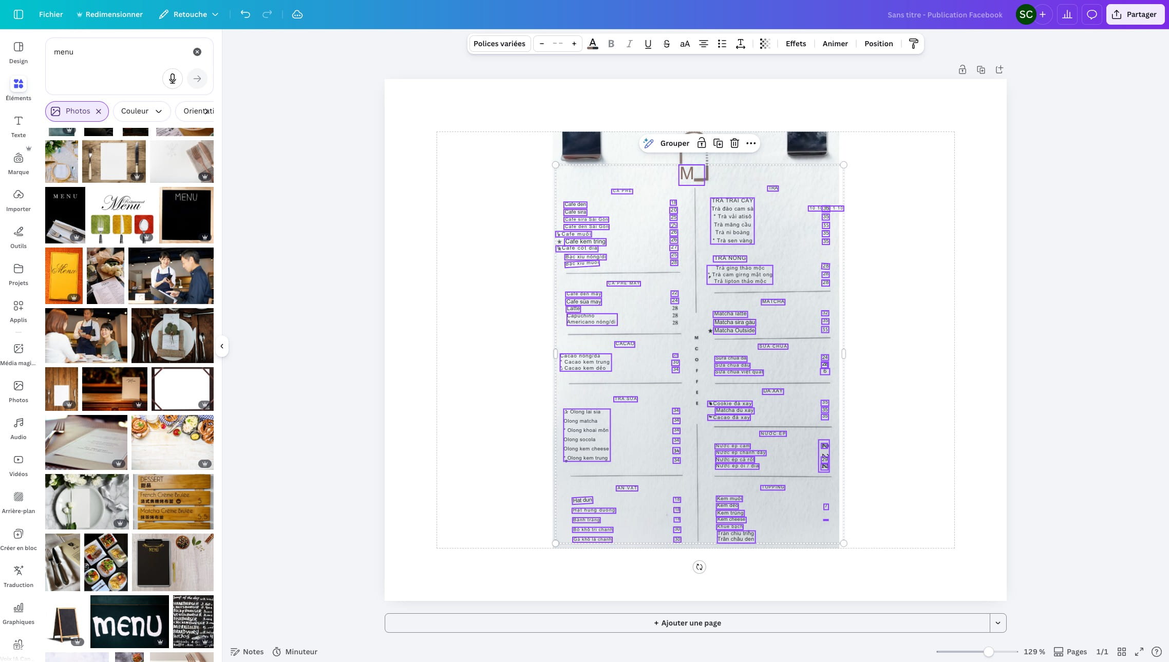Toggle bold formatting
This screenshot has height=662, width=1169.
point(611,44)
